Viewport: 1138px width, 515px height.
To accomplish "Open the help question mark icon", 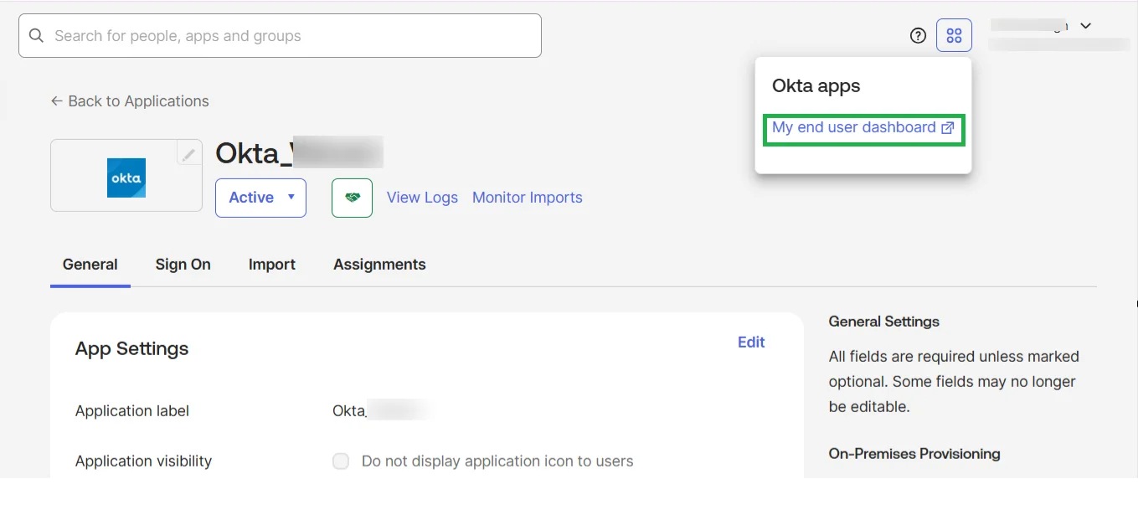I will (918, 35).
